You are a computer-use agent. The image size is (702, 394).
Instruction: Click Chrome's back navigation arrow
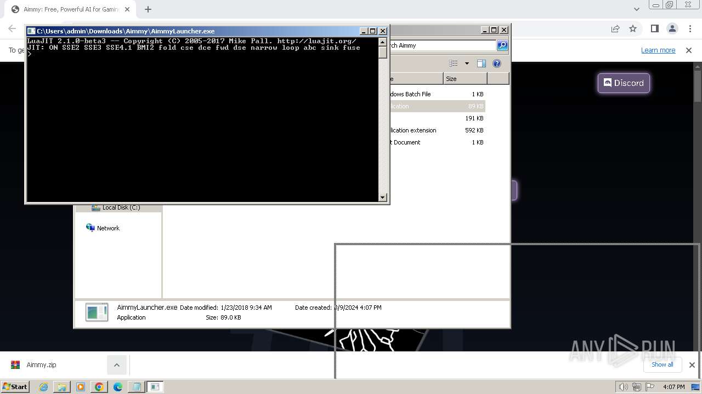tap(12, 29)
